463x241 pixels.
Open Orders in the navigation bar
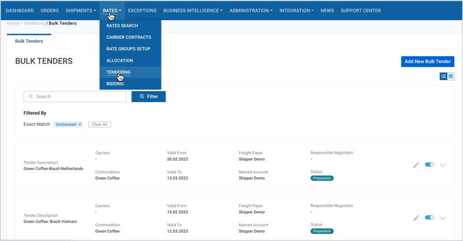[50, 11]
